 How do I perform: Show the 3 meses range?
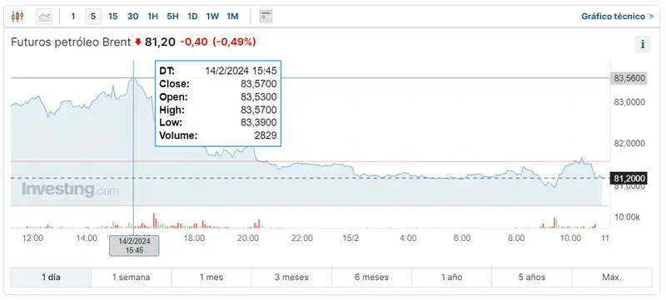pyautogui.click(x=291, y=278)
